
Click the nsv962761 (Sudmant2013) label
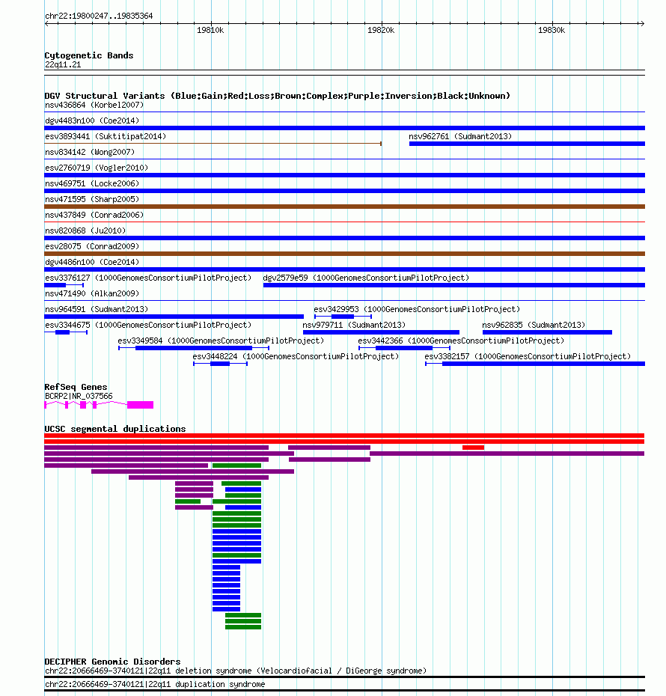[460, 136]
